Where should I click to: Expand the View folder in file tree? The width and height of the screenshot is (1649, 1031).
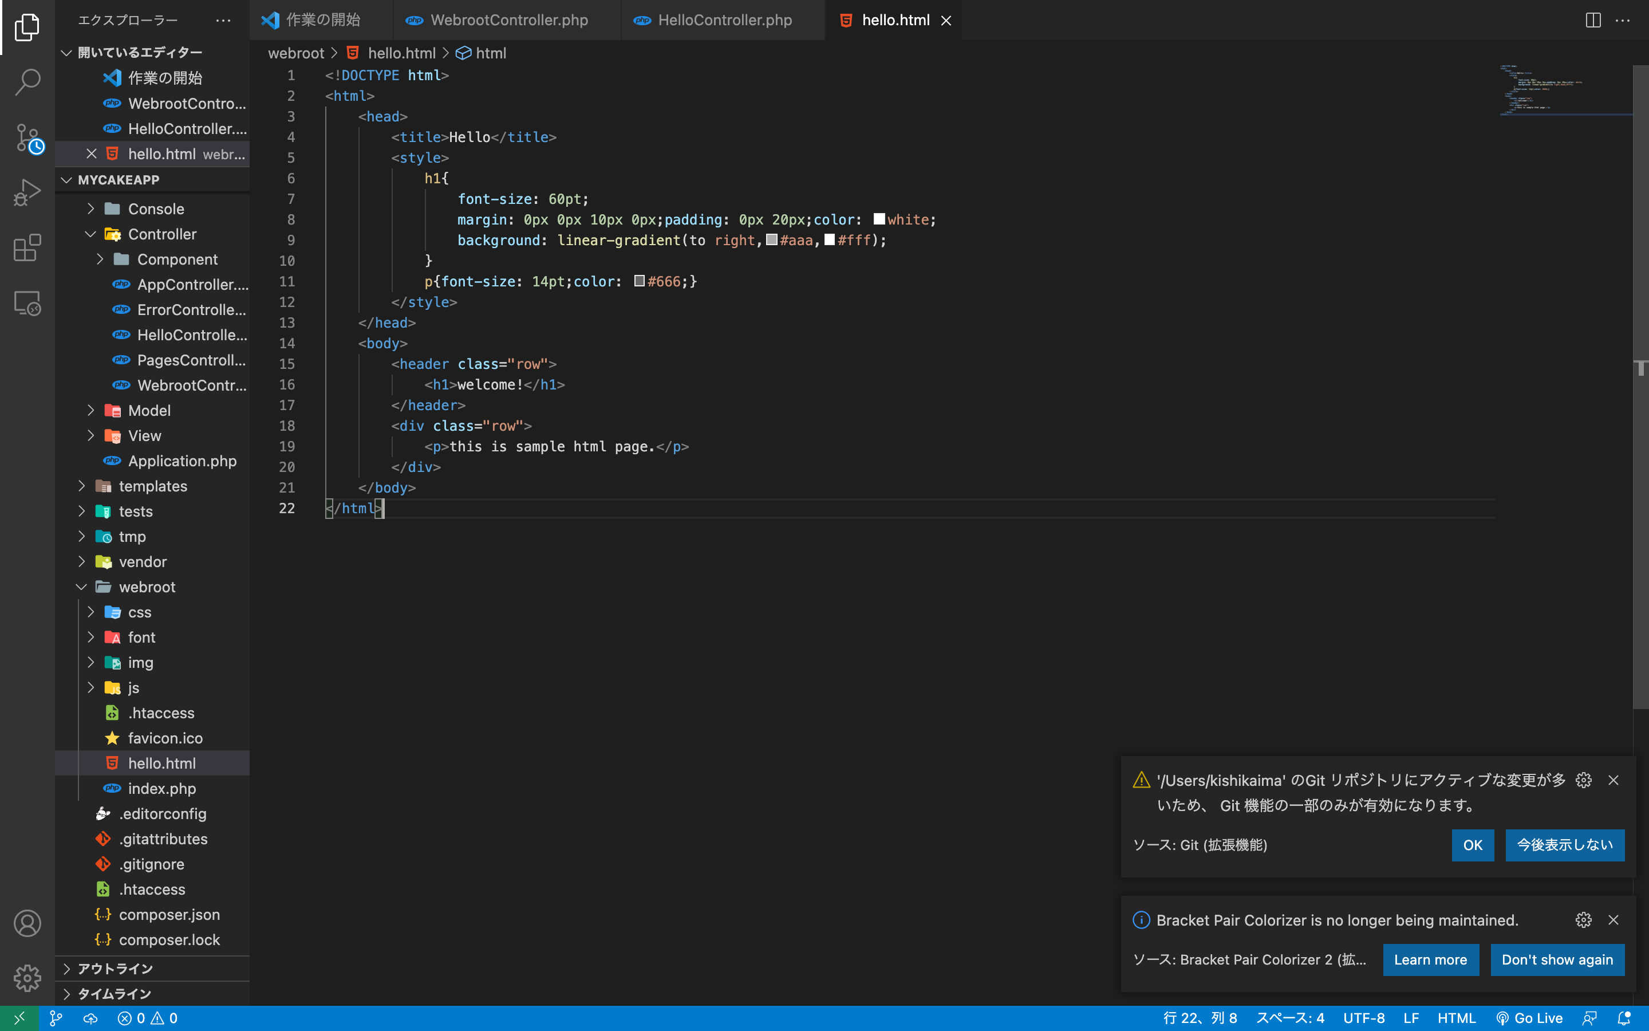(x=90, y=435)
